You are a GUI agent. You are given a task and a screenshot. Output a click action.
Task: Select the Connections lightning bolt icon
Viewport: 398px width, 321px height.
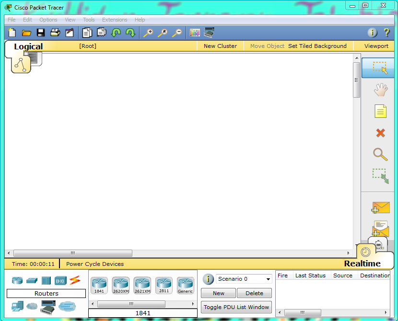[x=75, y=280]
